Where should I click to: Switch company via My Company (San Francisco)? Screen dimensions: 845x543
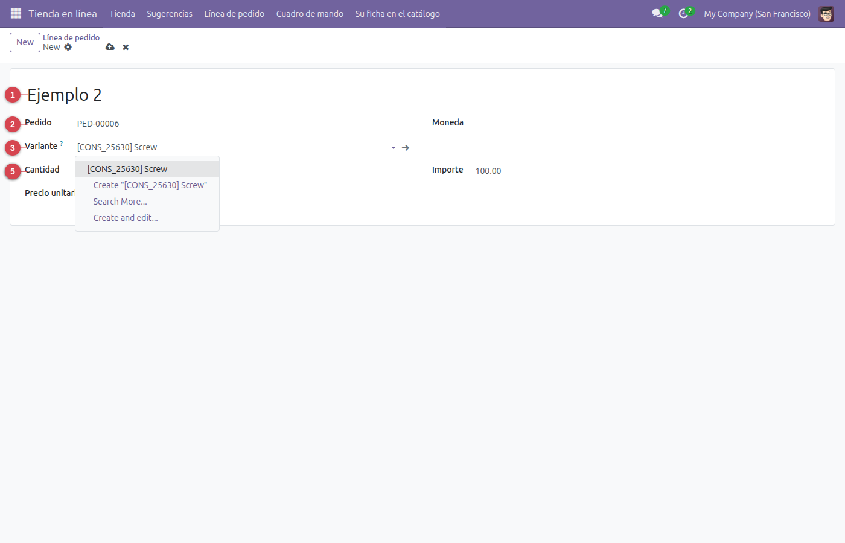pyautogui.click(x=757, y=13)
